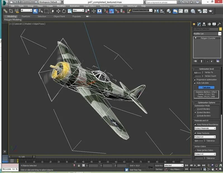This screenshot has width=223, height=173.
Task: Click the Select and Link tool
Action: [x=5, y=11]
